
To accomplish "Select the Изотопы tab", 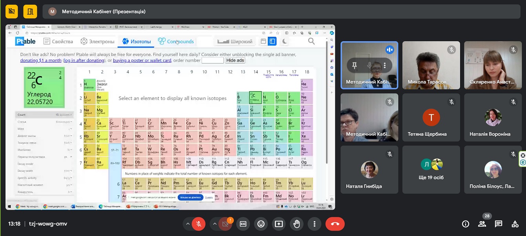I will pyautogui.click(x=136, y=41).
